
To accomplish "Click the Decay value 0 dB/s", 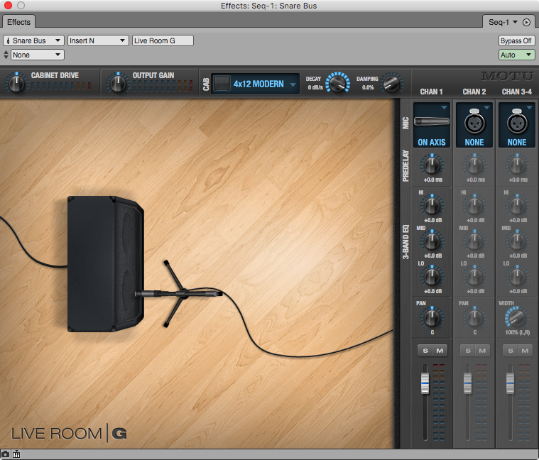I will click(x=315, y=87).
